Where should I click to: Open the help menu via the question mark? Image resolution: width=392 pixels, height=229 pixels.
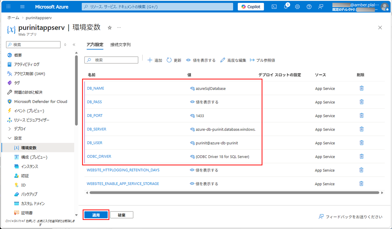point(309,6)
